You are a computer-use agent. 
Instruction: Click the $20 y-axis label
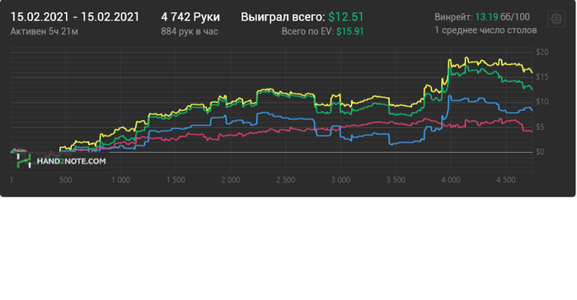[542, 52]
